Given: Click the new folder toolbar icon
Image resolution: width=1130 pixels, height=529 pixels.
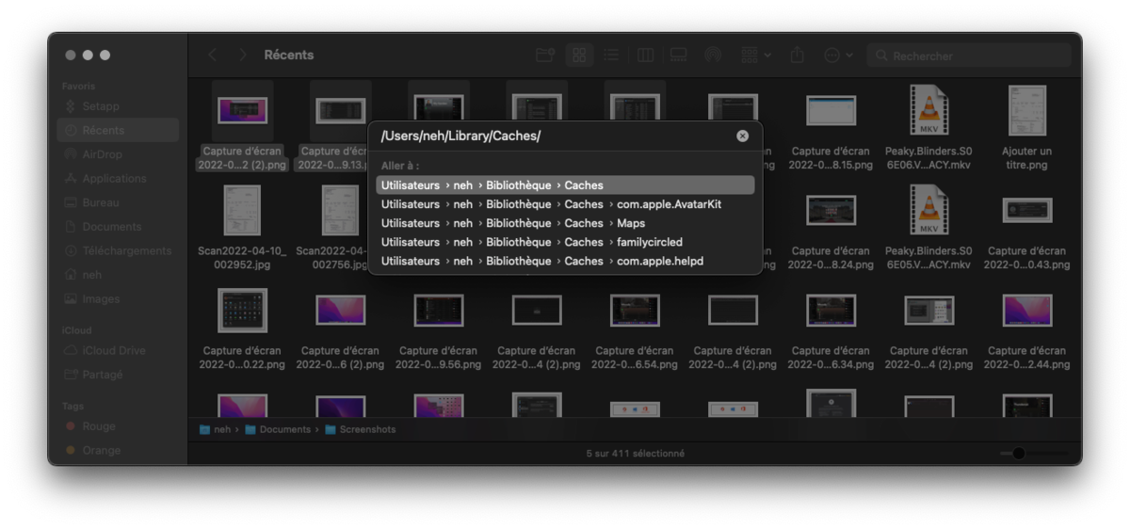Looking at the screenshot, I should pyautogui.click(x=545, y=56).
